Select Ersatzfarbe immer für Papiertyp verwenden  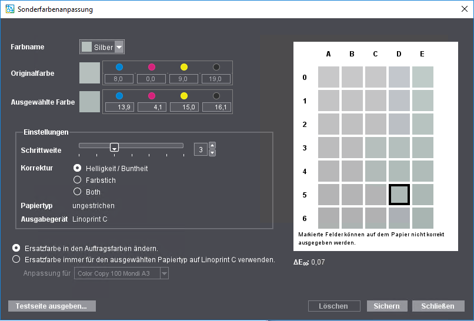(x=16, y=259)
